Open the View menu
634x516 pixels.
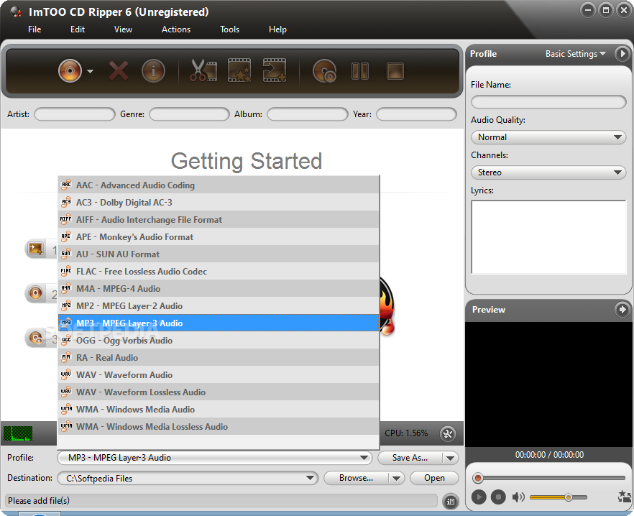click(x=123, y=29)
